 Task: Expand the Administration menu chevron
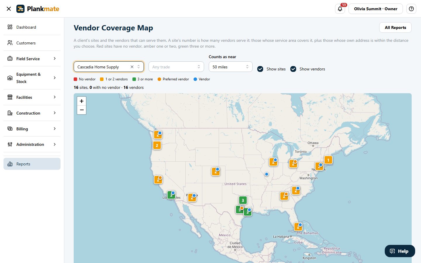[x=55, y=144]
